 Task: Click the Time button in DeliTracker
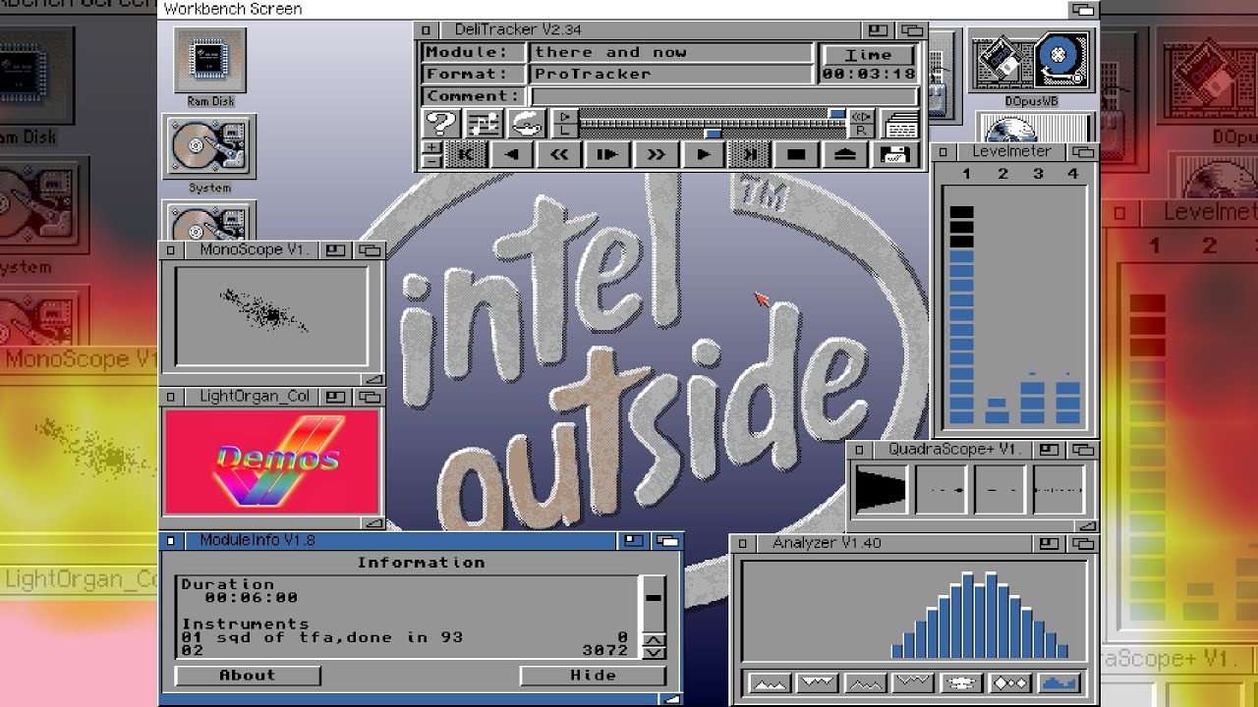coord(869,55)
